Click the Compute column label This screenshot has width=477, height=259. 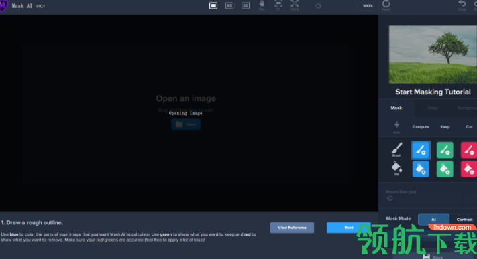421,127
